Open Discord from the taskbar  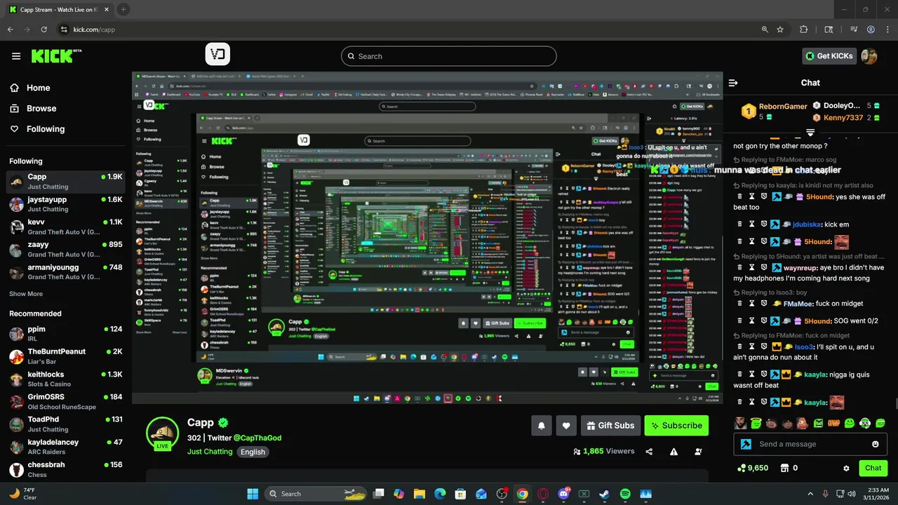pos(563,494)
